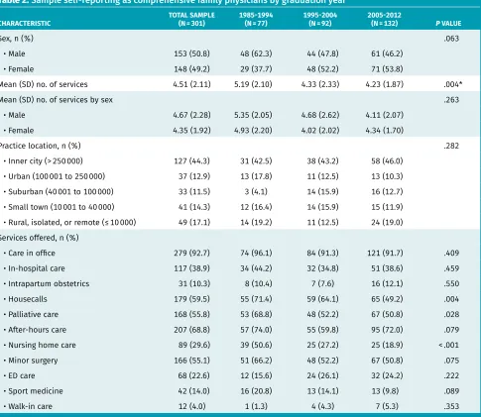Click the '34 (44.2)' In-hospital care cell

(256, 268)
